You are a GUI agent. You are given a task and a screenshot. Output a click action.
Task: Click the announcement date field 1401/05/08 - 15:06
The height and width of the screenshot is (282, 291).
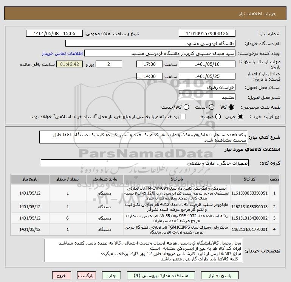pos(54,34)
